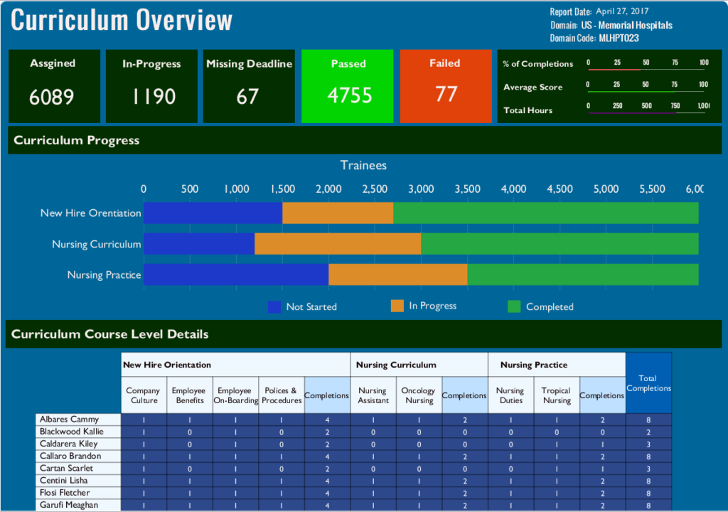Select New Hire Orientation table group header
Screen dimensions: 728x512
coord(235,365)
